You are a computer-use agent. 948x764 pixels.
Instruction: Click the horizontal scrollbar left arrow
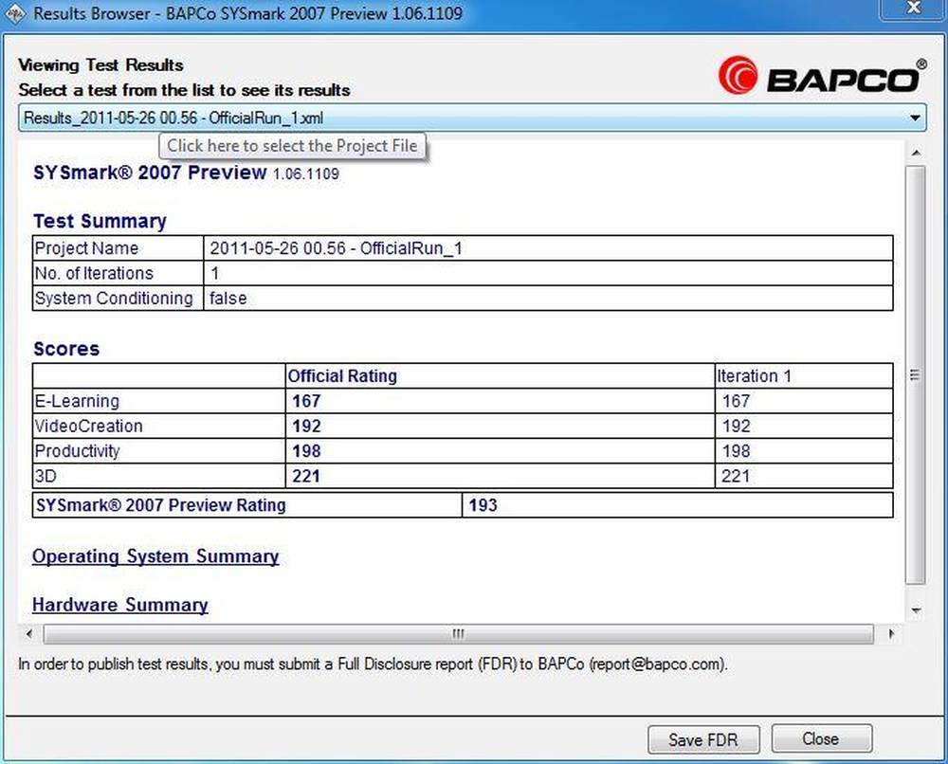click(29, 634)
